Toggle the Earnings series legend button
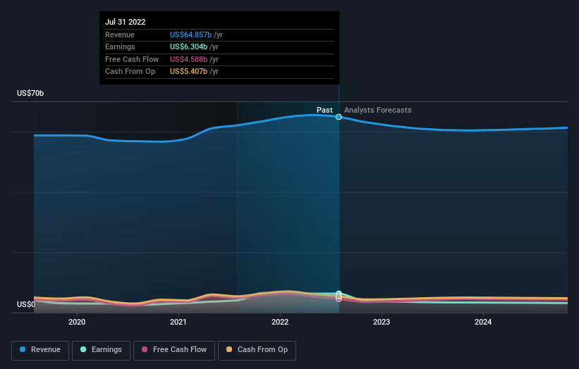The image size is (579, 369). pyautogui.click(x=101, y=350)
